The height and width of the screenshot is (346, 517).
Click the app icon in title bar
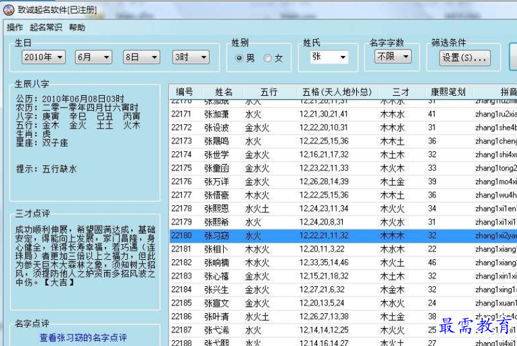point(9,10)
